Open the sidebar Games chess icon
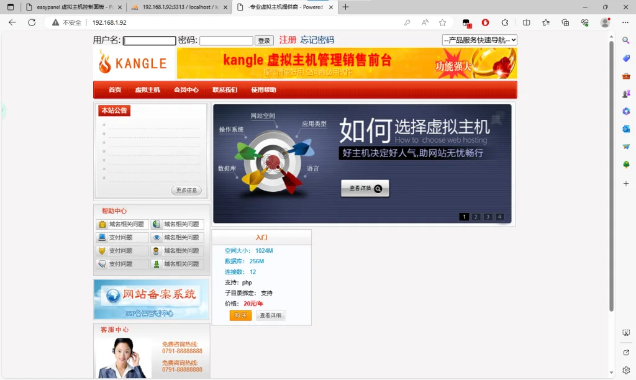The image size is (636, 380). (626, 94)
